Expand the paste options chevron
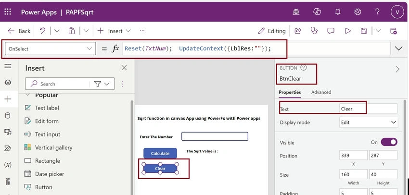Image resolution: width=409 pixels, height=195 pixels. click(x=86, y=31)
